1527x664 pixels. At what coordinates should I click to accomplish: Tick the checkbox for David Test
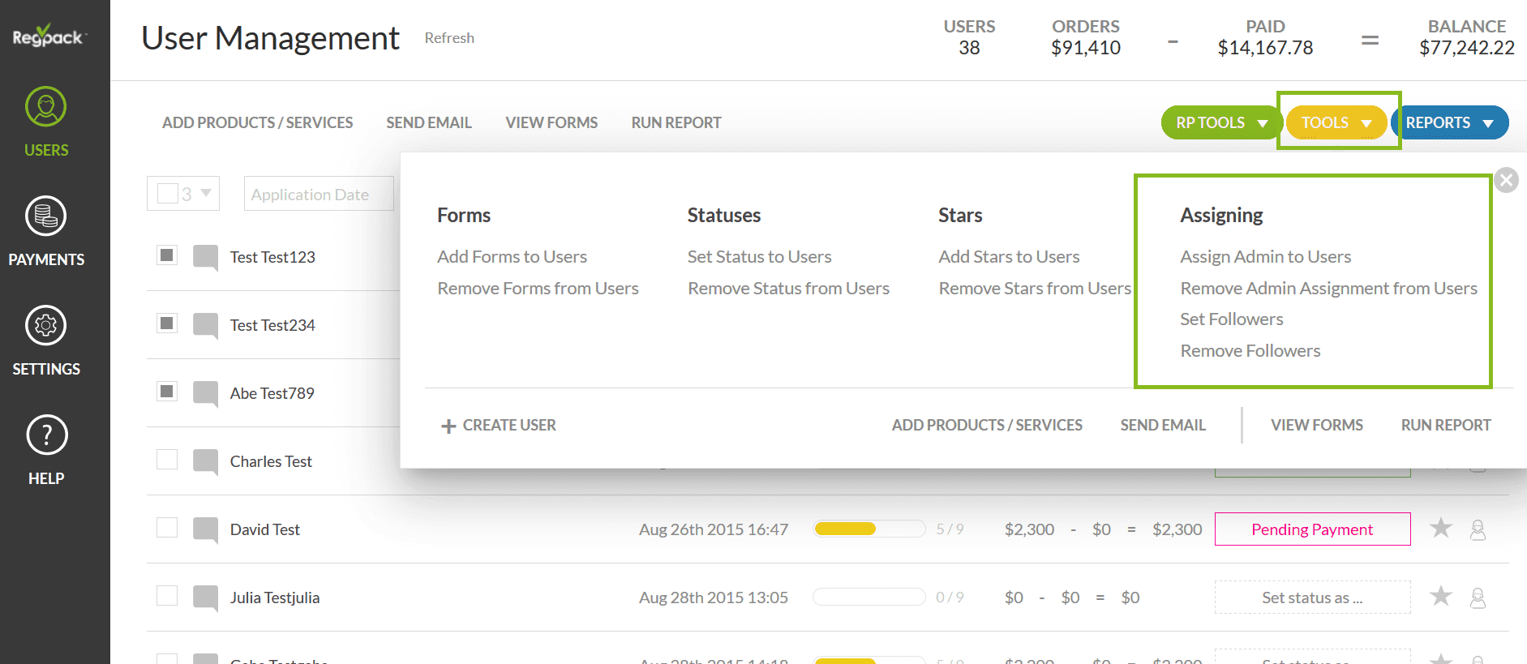(167, 528)
